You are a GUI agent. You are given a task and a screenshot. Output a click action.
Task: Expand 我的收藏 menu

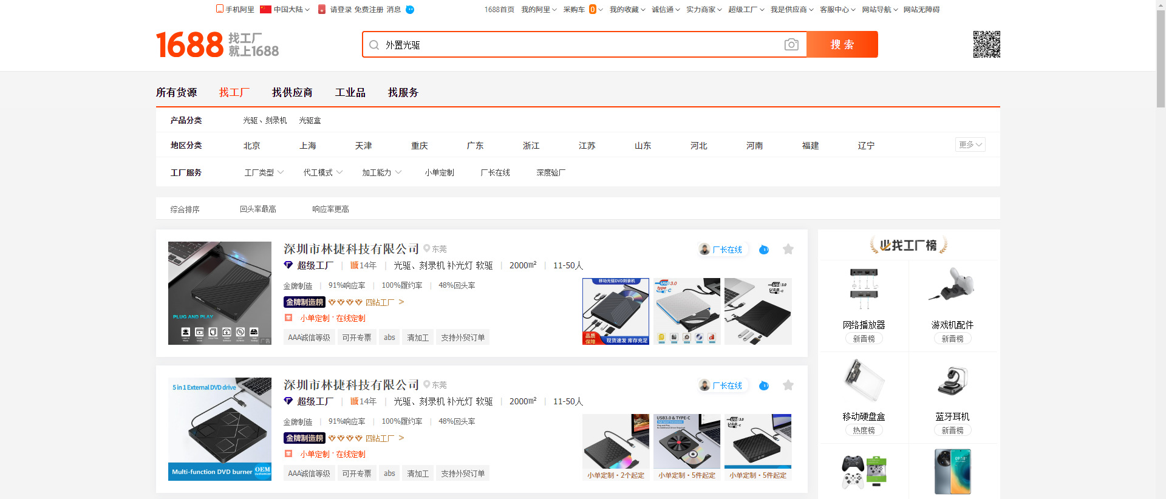click(x=627, y=10)
